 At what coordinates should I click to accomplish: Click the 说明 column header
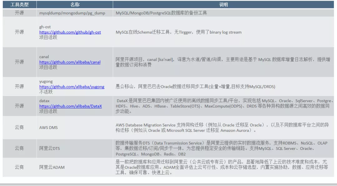tap(223, 4)
